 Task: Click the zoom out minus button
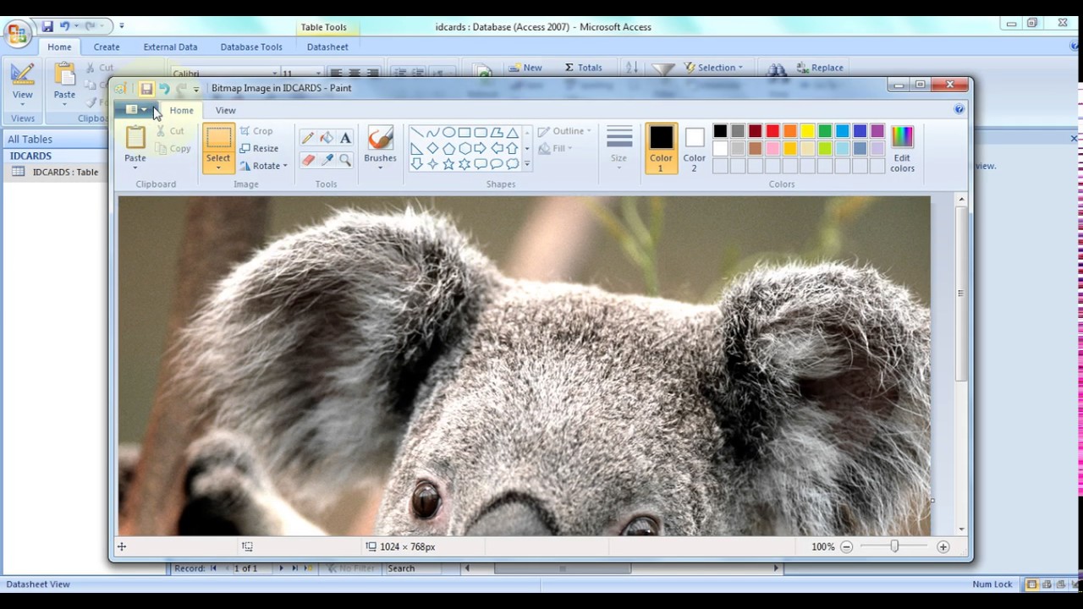pyautogui.click(x=846, y=547)
